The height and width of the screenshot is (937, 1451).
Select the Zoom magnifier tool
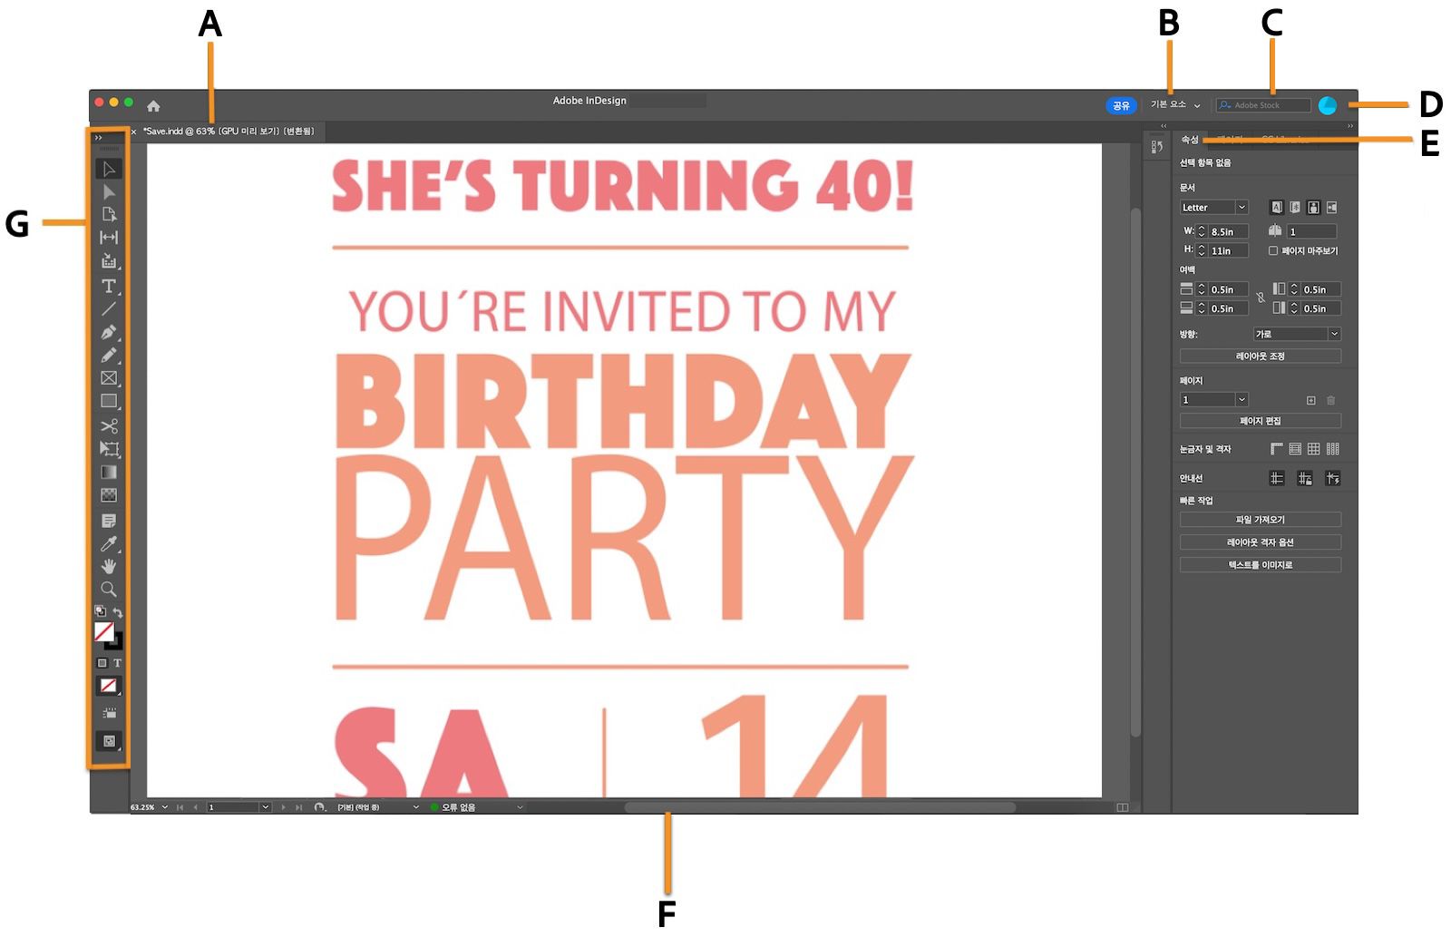click(x=109, y=589)
